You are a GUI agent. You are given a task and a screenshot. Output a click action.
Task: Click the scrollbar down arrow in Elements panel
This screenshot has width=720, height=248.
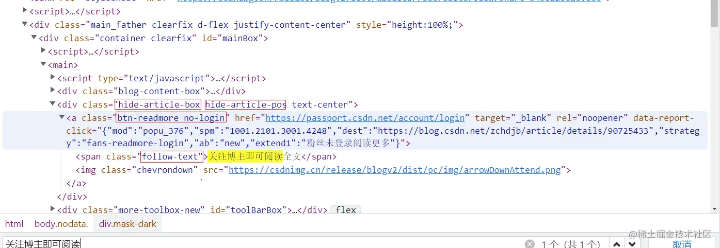pos(715,209)
